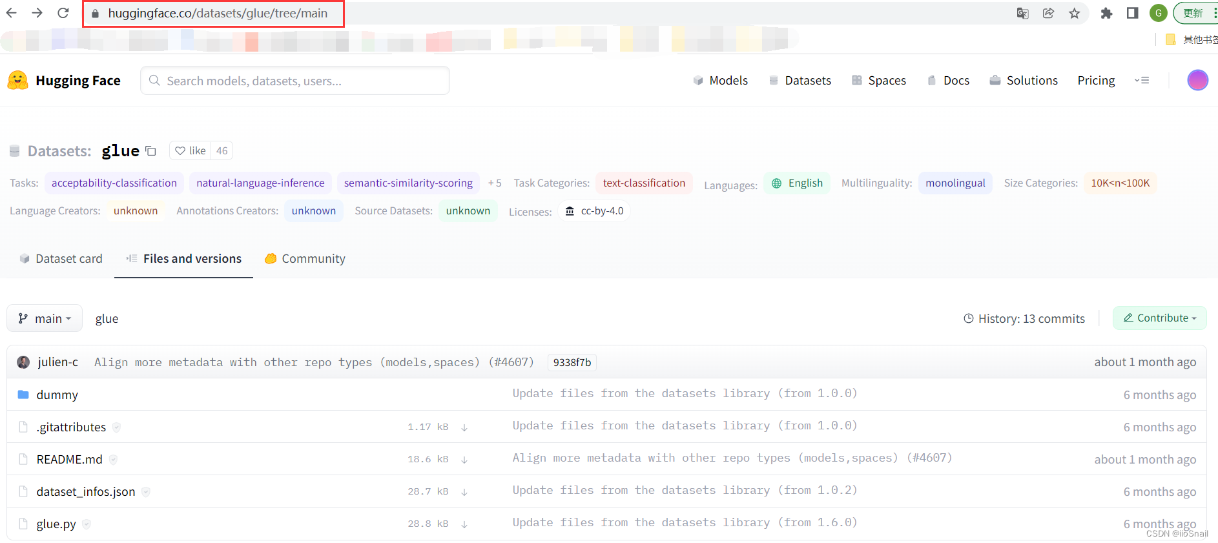Viewport: 1218px width, 543px height.
Task: Click the monolingual tag
Action: pos(955,183)
